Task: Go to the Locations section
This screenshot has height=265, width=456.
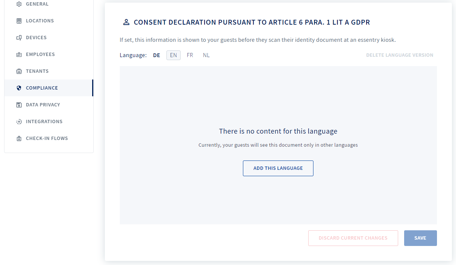Action: [49, 21]
